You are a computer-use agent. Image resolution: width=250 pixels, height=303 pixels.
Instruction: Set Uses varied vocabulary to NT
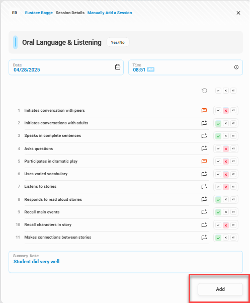[233, 174]
